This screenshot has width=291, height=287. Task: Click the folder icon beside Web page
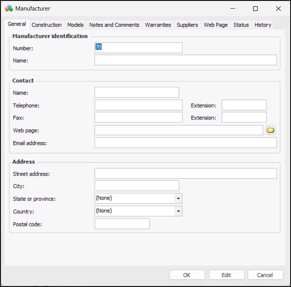[x=270, y=130]
